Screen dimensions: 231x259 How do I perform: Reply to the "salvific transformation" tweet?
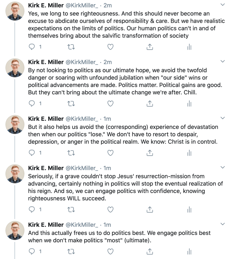[x=32, y=47]
